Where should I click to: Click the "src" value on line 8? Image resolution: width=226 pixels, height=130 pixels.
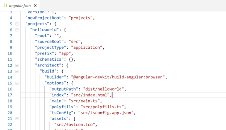click(75, 42)
